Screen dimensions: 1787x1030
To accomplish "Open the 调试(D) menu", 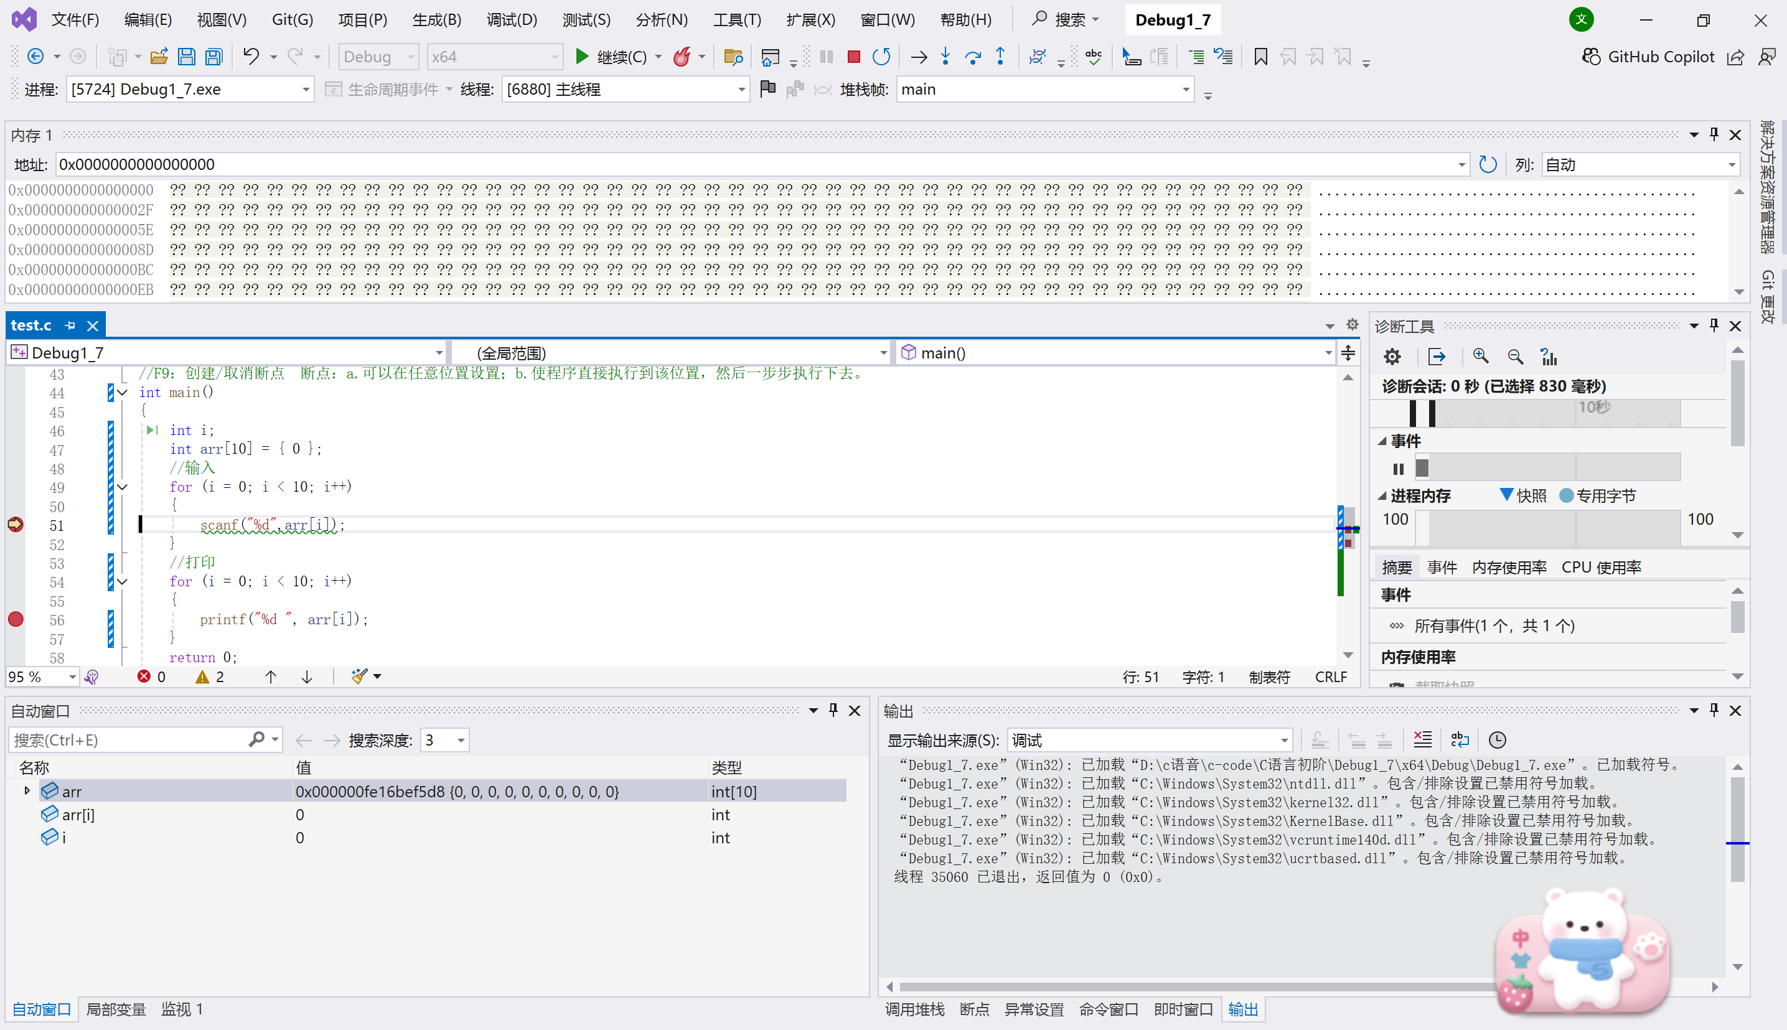I will click(512, 20).
